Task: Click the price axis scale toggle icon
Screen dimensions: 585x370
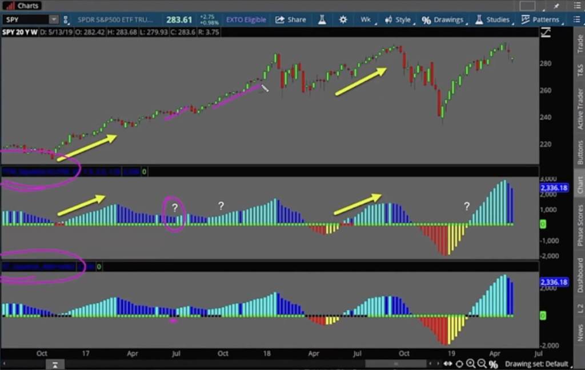Action: coord(546,33)
